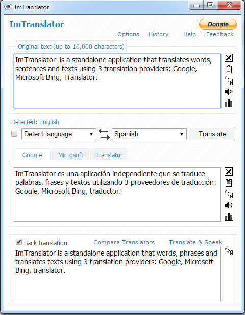245x315 pixels.
Task: Click the Translate button
Action: coord(212,134)
